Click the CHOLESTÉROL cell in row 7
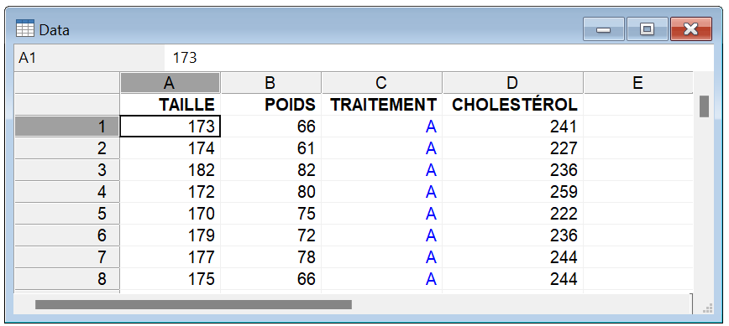 [513, 257]
